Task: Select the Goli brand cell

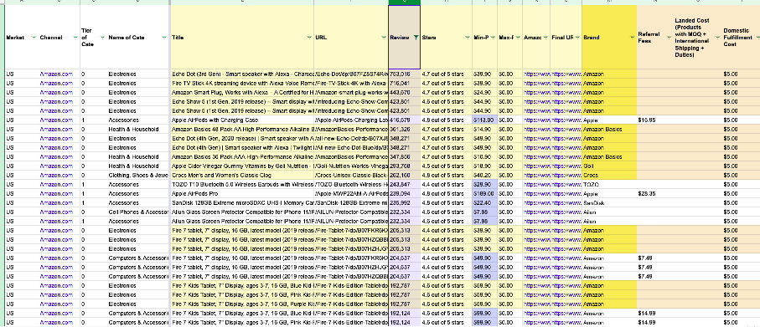Action: point(609,166)
